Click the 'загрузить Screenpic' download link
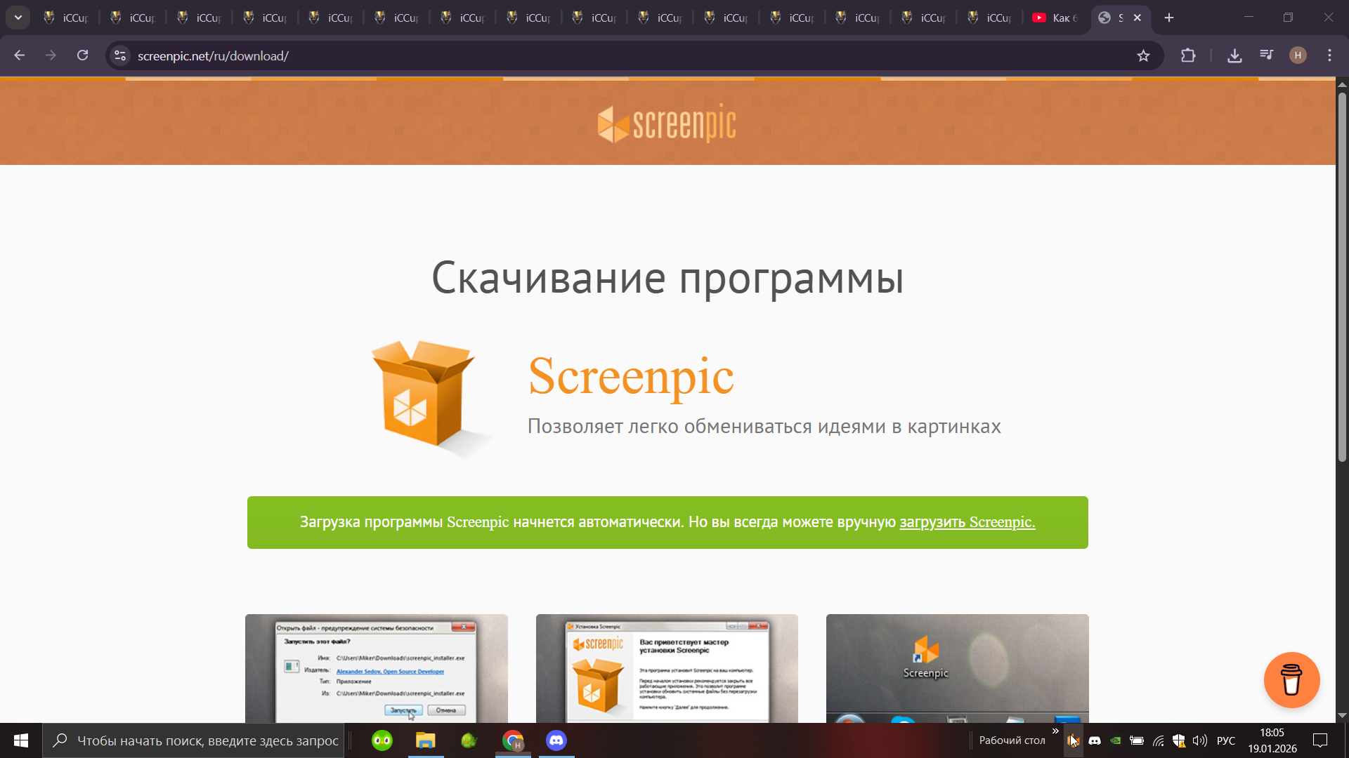1349x758 pixels. point(967,522)
